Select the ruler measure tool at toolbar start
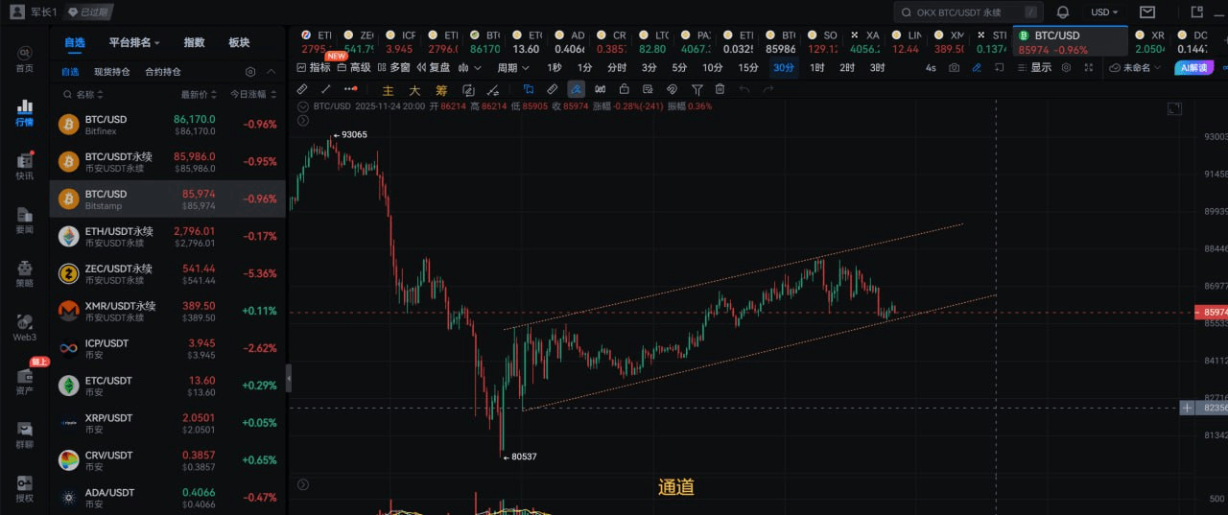 (302, 89)
